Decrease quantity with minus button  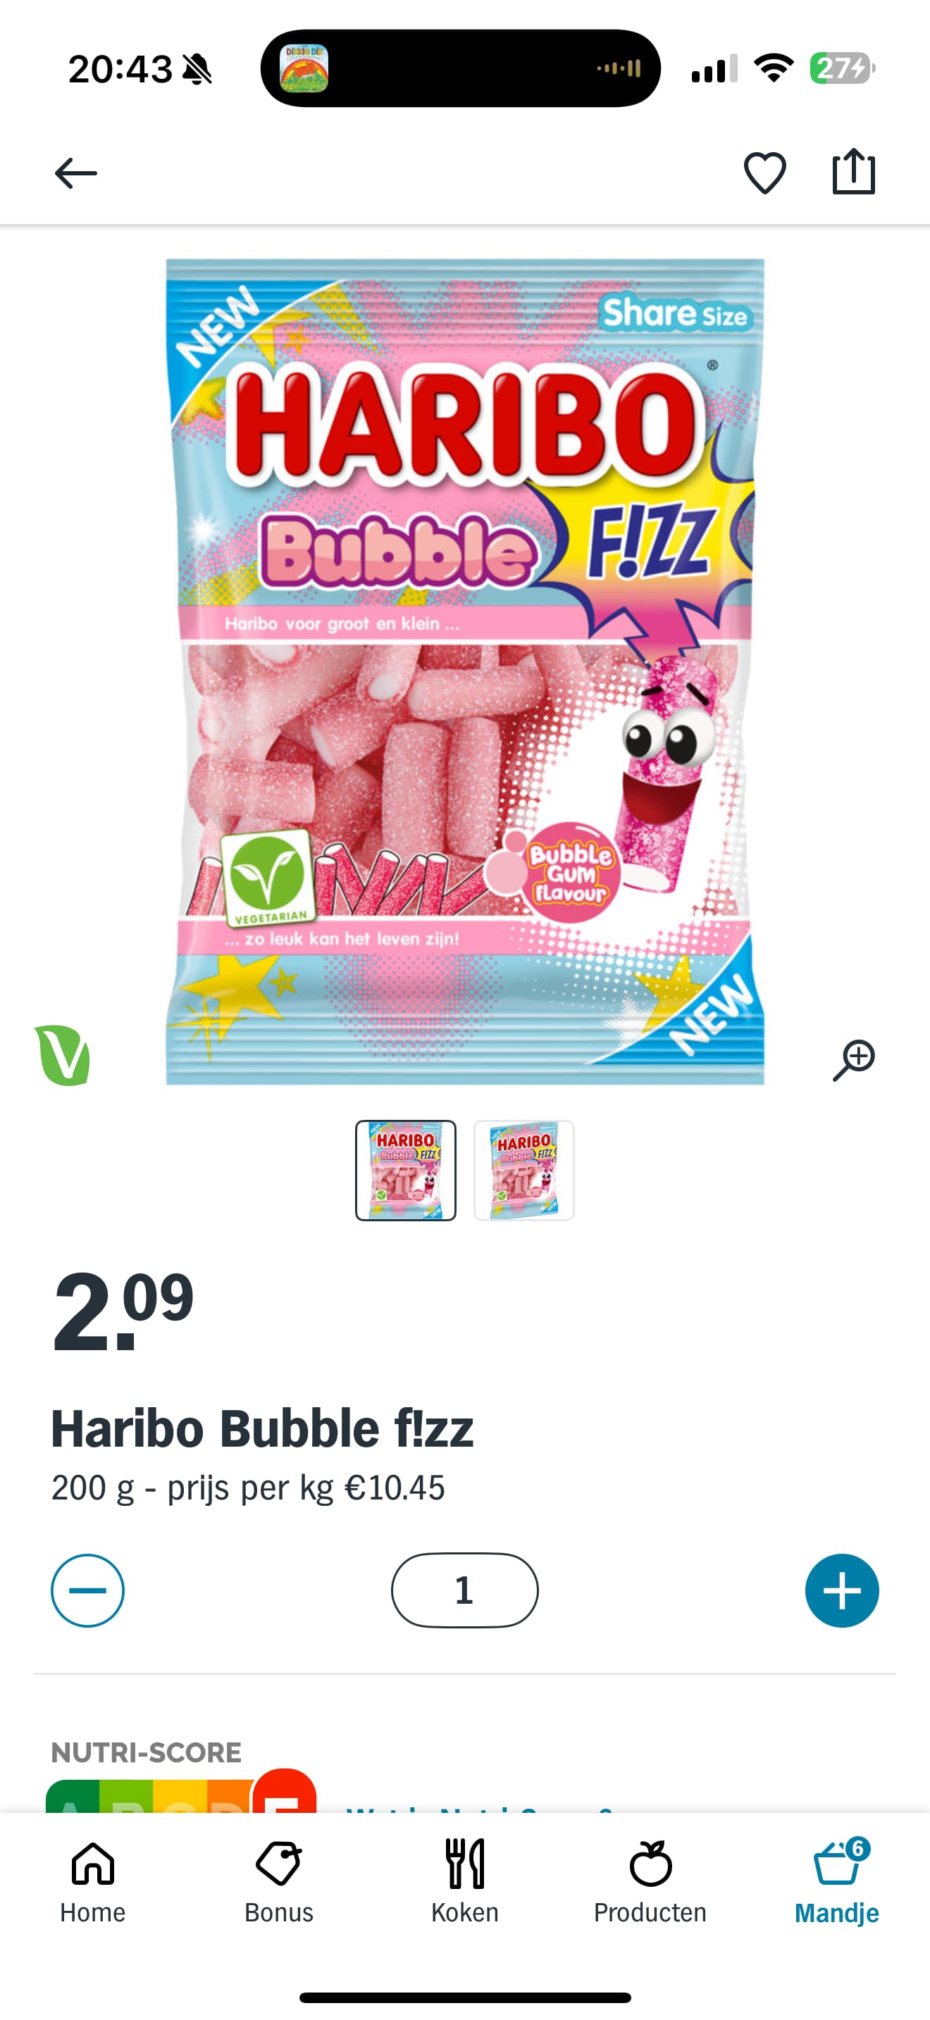(88, 1590)
